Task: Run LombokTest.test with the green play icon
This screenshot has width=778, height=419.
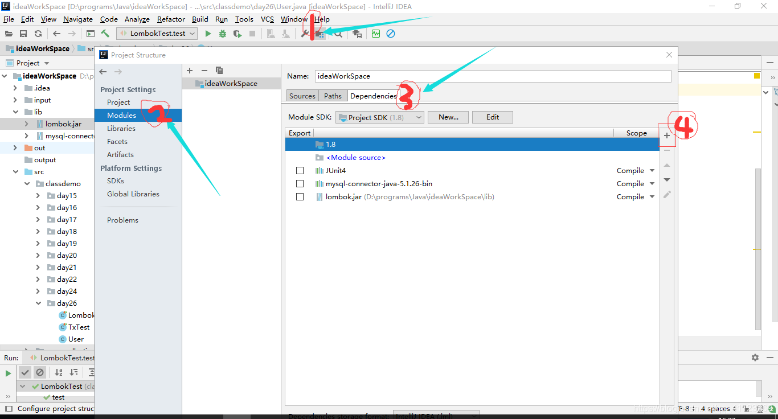Action: [208, 34]
